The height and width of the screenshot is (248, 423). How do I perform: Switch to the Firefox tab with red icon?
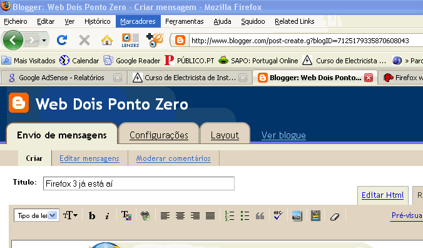coord(402,78)
